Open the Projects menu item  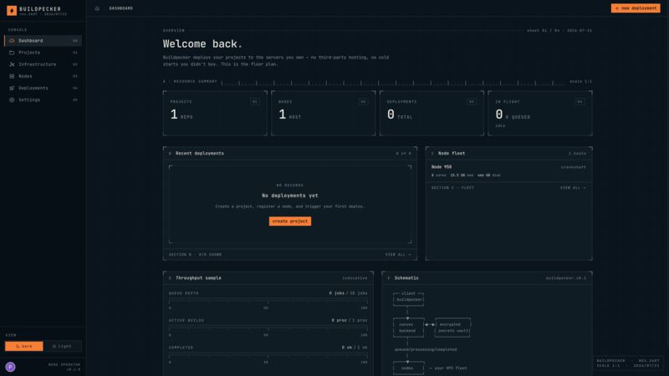click(x=43, y=53)
